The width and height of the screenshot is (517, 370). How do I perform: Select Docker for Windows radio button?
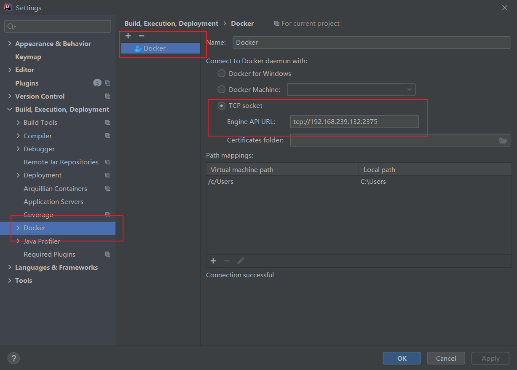coord(221,73)
